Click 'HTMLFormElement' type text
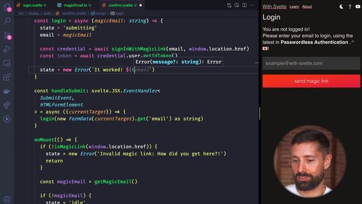 point(62,105)
